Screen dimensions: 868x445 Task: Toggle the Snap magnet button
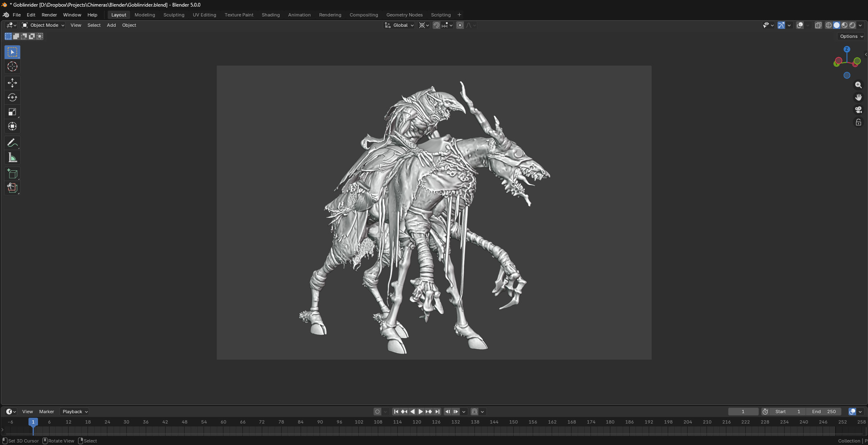(x=436, y=26)
